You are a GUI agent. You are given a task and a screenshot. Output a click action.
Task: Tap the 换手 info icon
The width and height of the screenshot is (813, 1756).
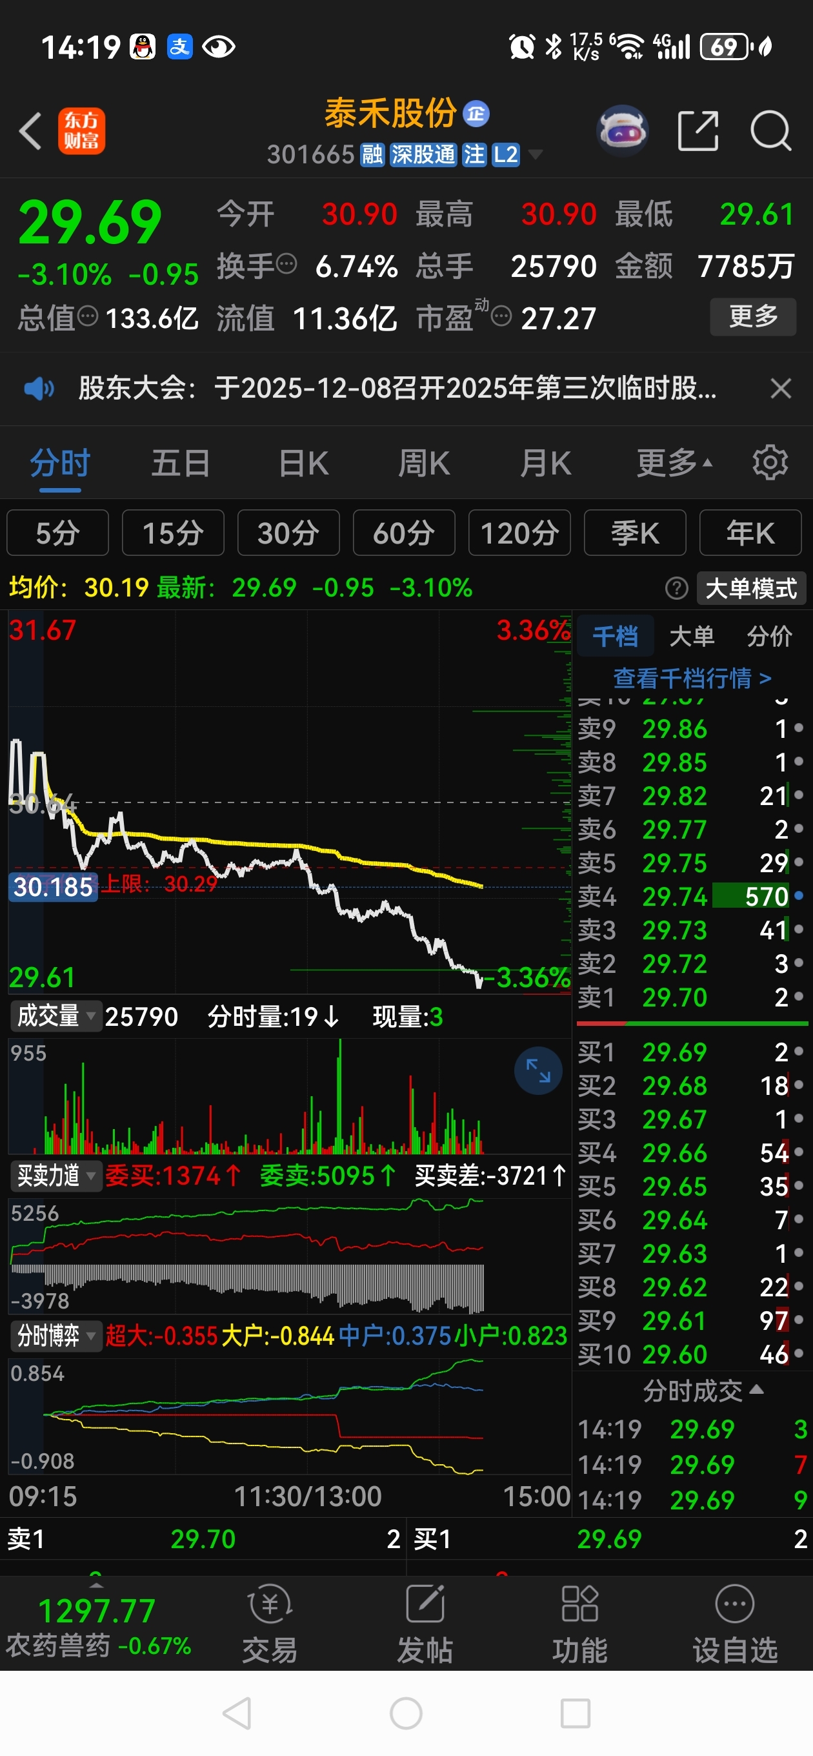coord(286,264)
